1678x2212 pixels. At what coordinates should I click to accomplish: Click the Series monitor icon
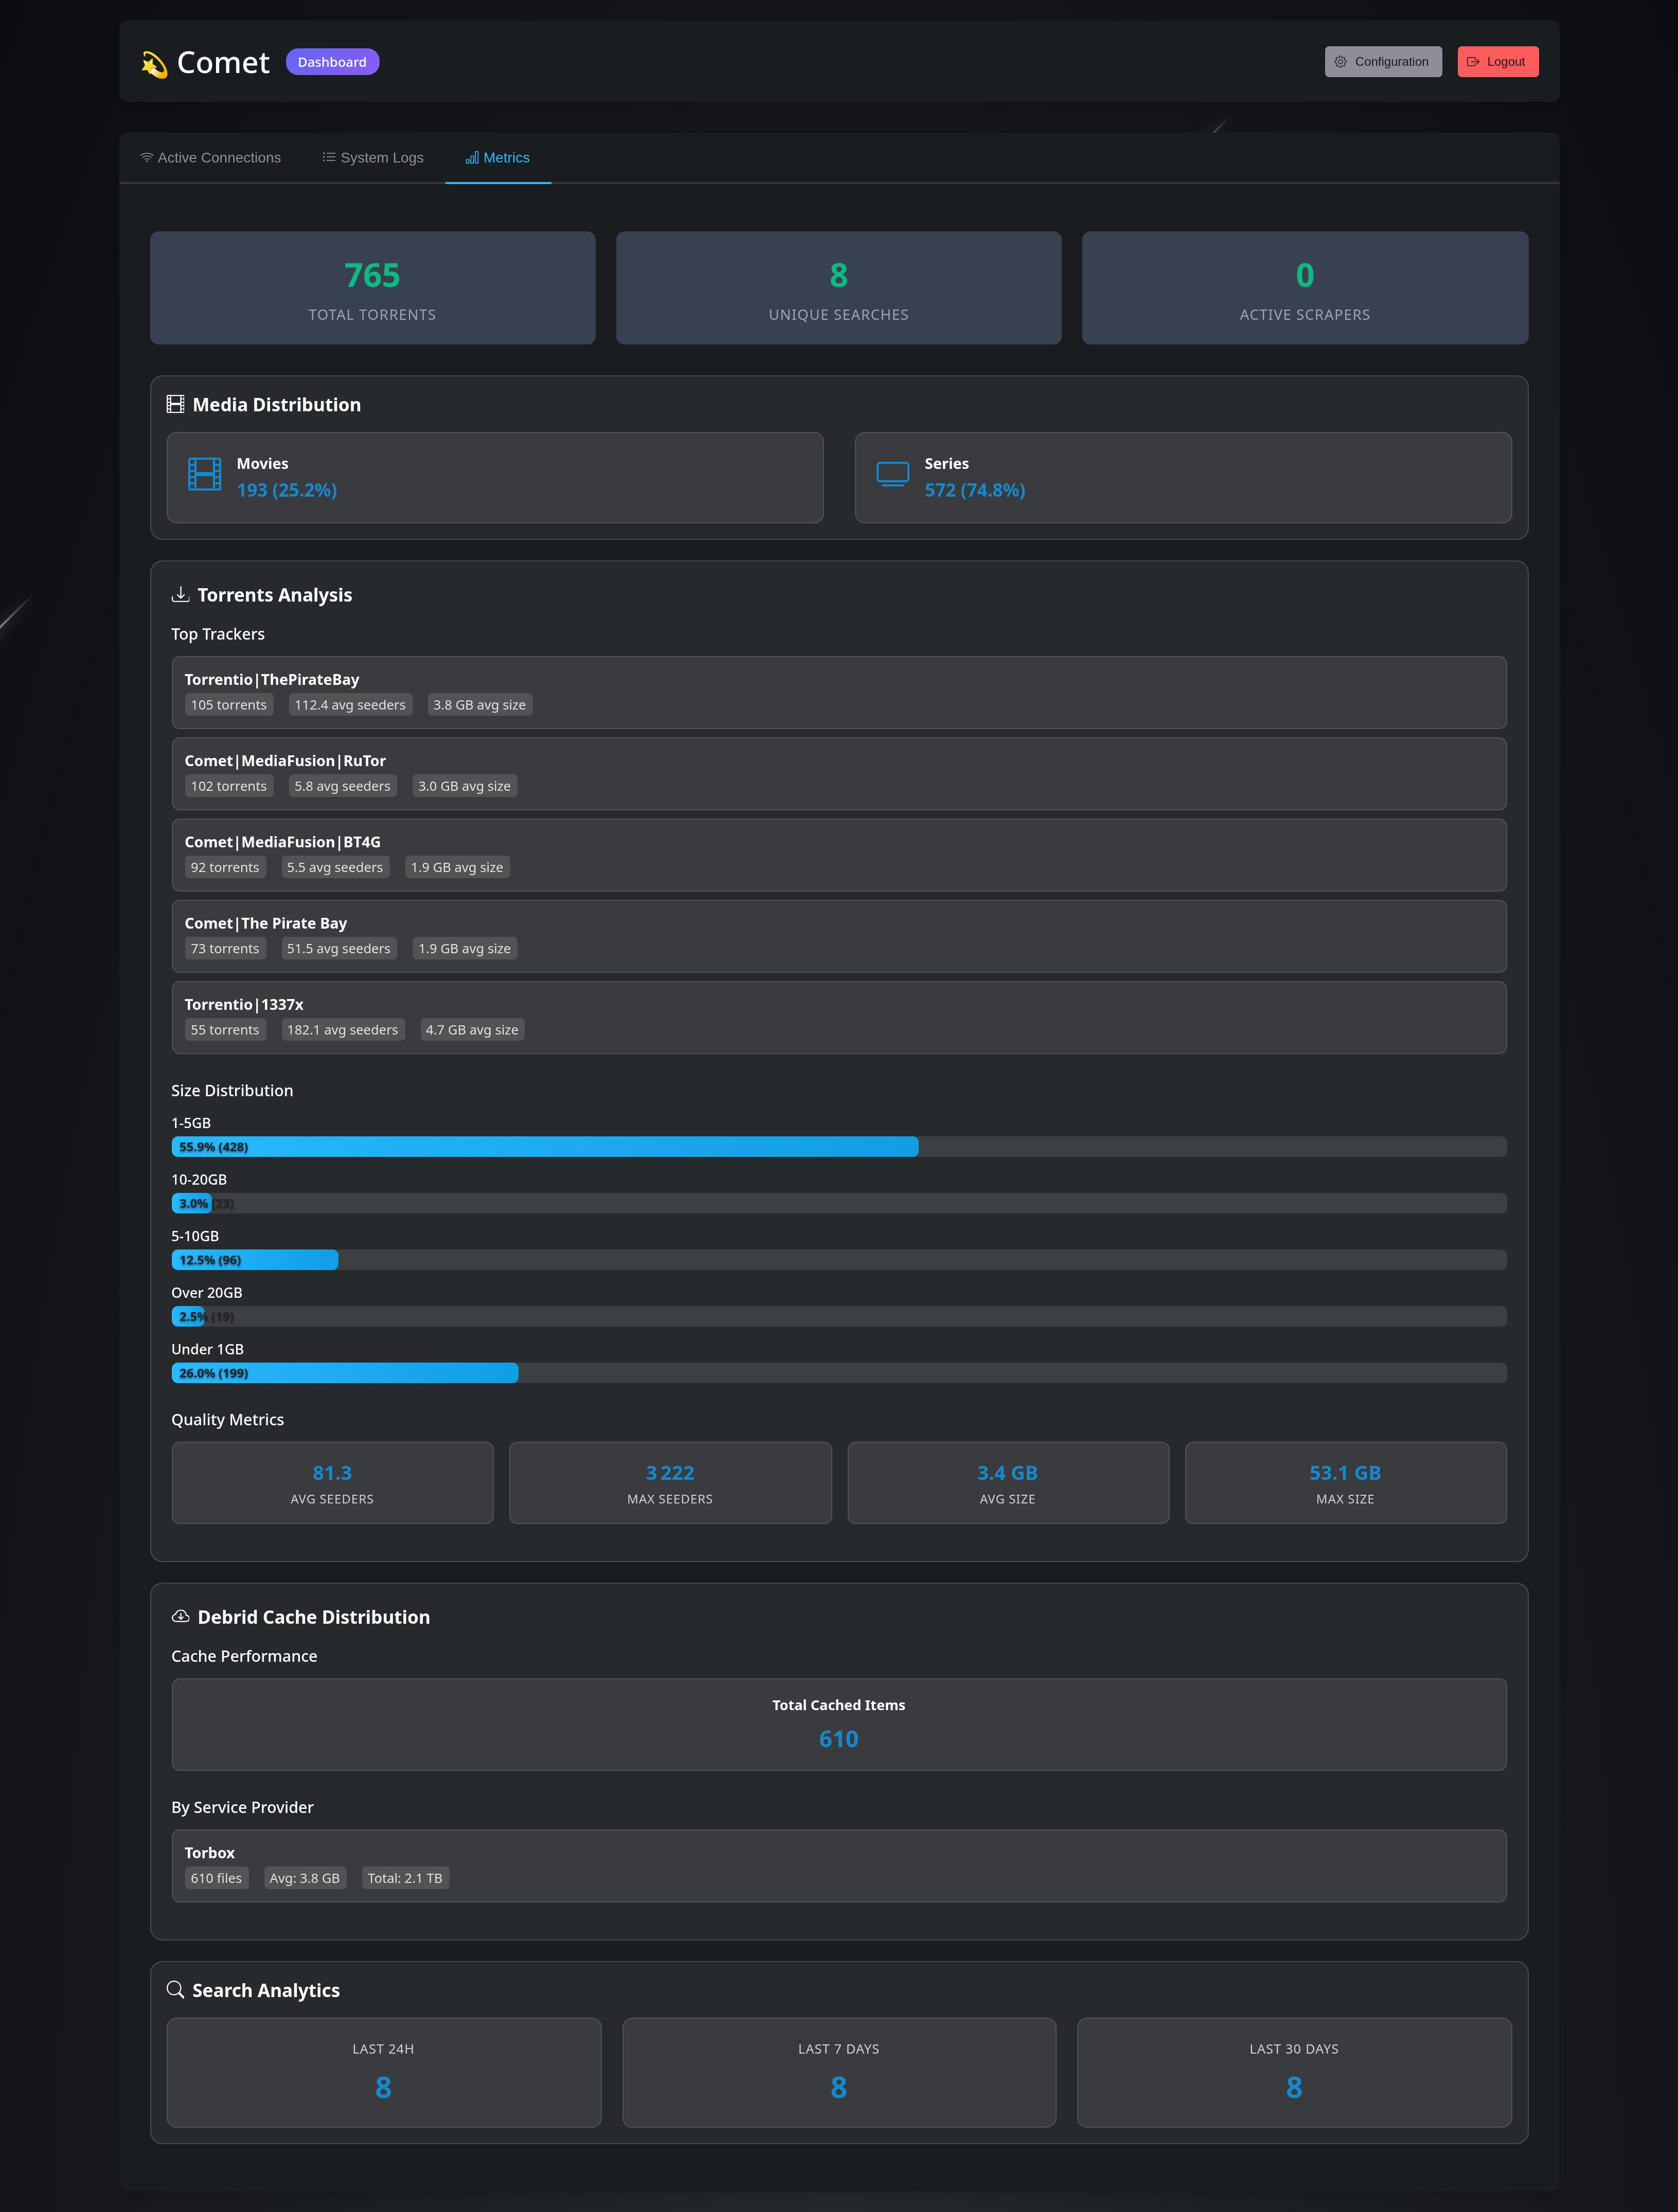coord(891,474)
